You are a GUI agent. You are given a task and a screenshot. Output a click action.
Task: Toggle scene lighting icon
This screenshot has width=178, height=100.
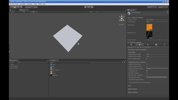31,12
